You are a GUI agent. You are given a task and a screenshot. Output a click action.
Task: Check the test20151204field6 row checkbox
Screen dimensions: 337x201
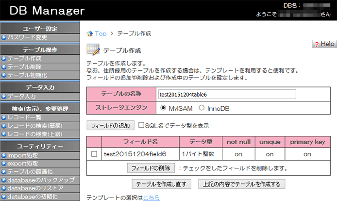point(94,154)
